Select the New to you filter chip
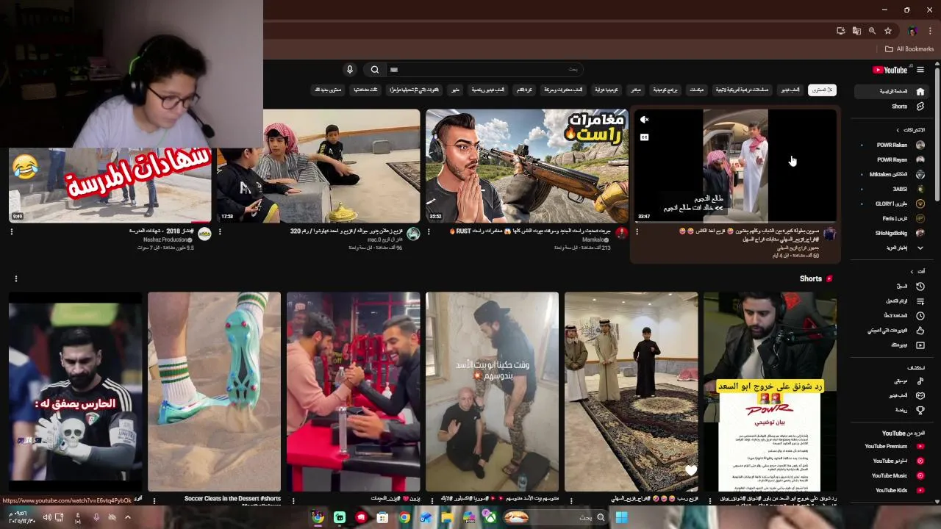Viewport: 941px width, 529px height. [x=328, y=90]
